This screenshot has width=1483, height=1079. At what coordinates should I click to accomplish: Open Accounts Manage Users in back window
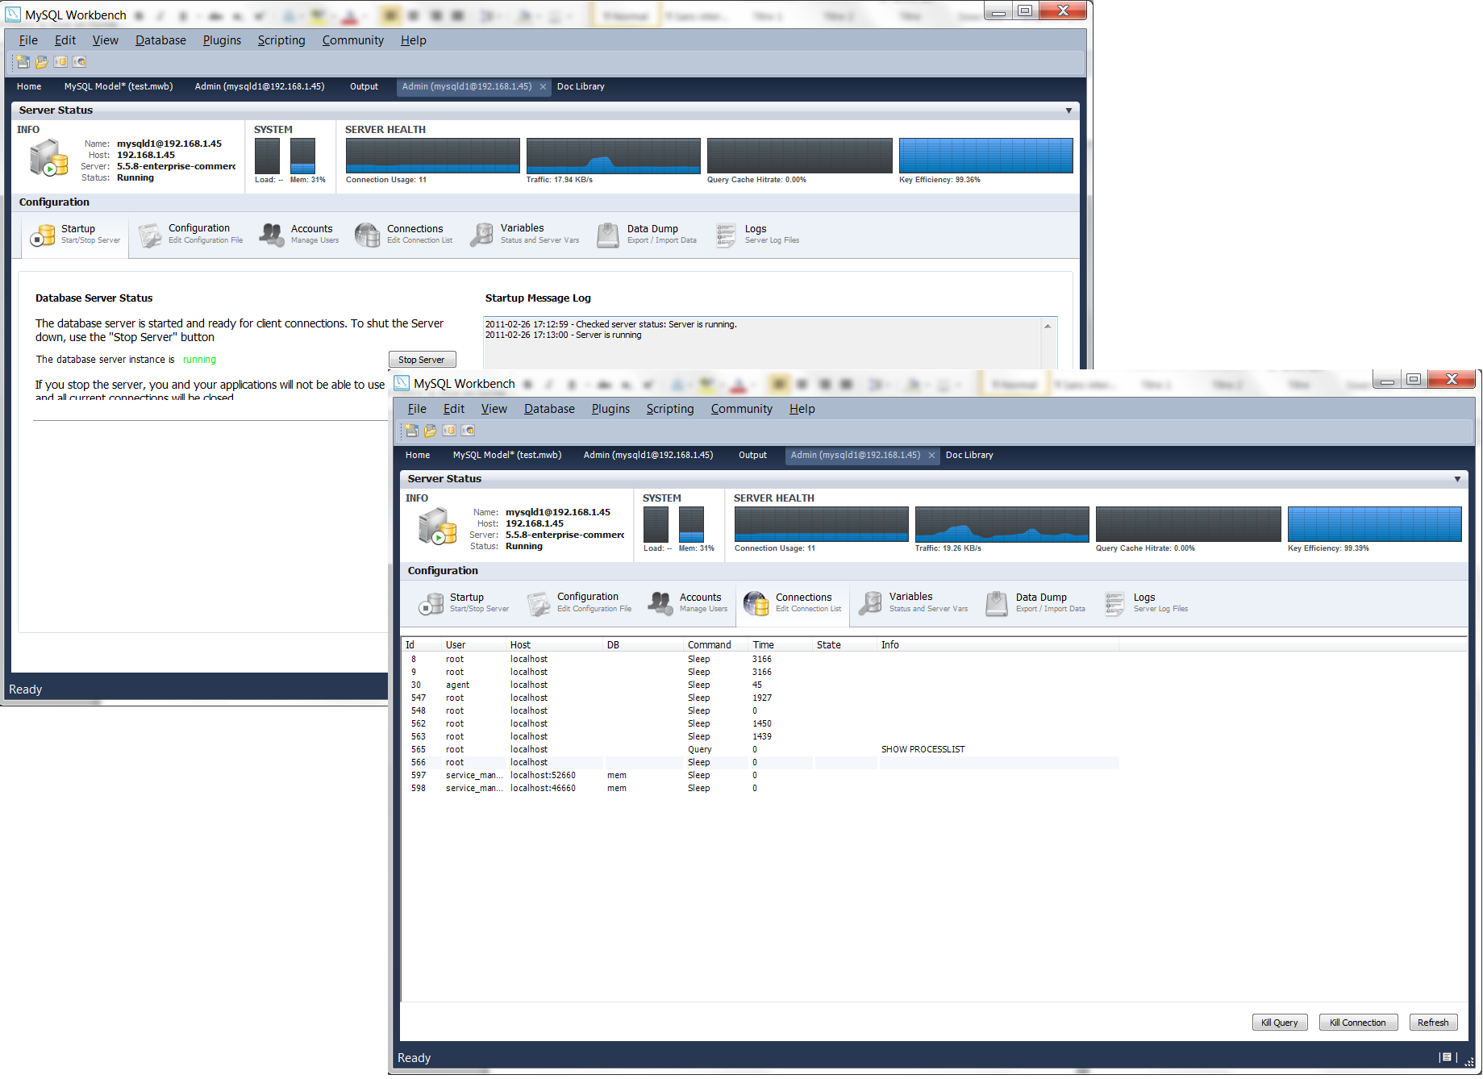(x=299, y=235)
